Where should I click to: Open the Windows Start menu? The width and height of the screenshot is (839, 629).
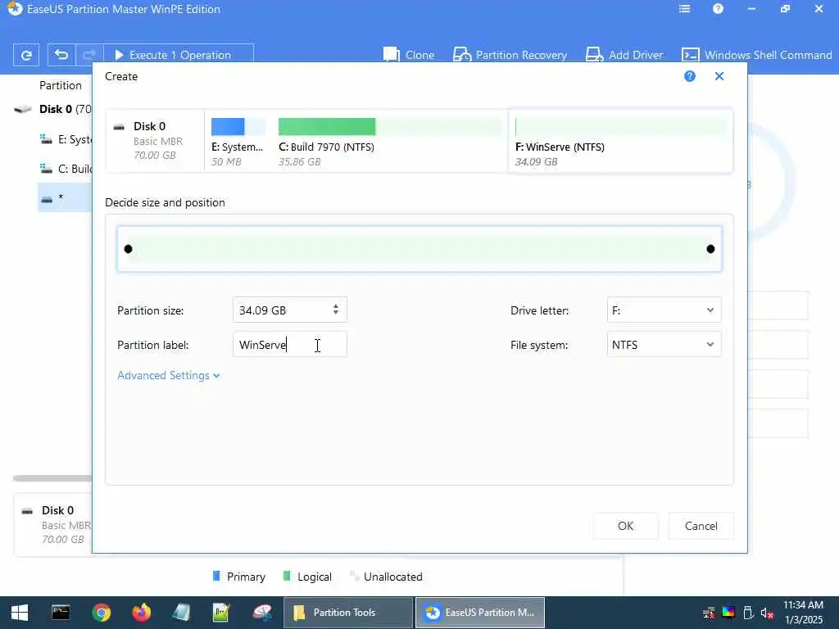point(20,613)
